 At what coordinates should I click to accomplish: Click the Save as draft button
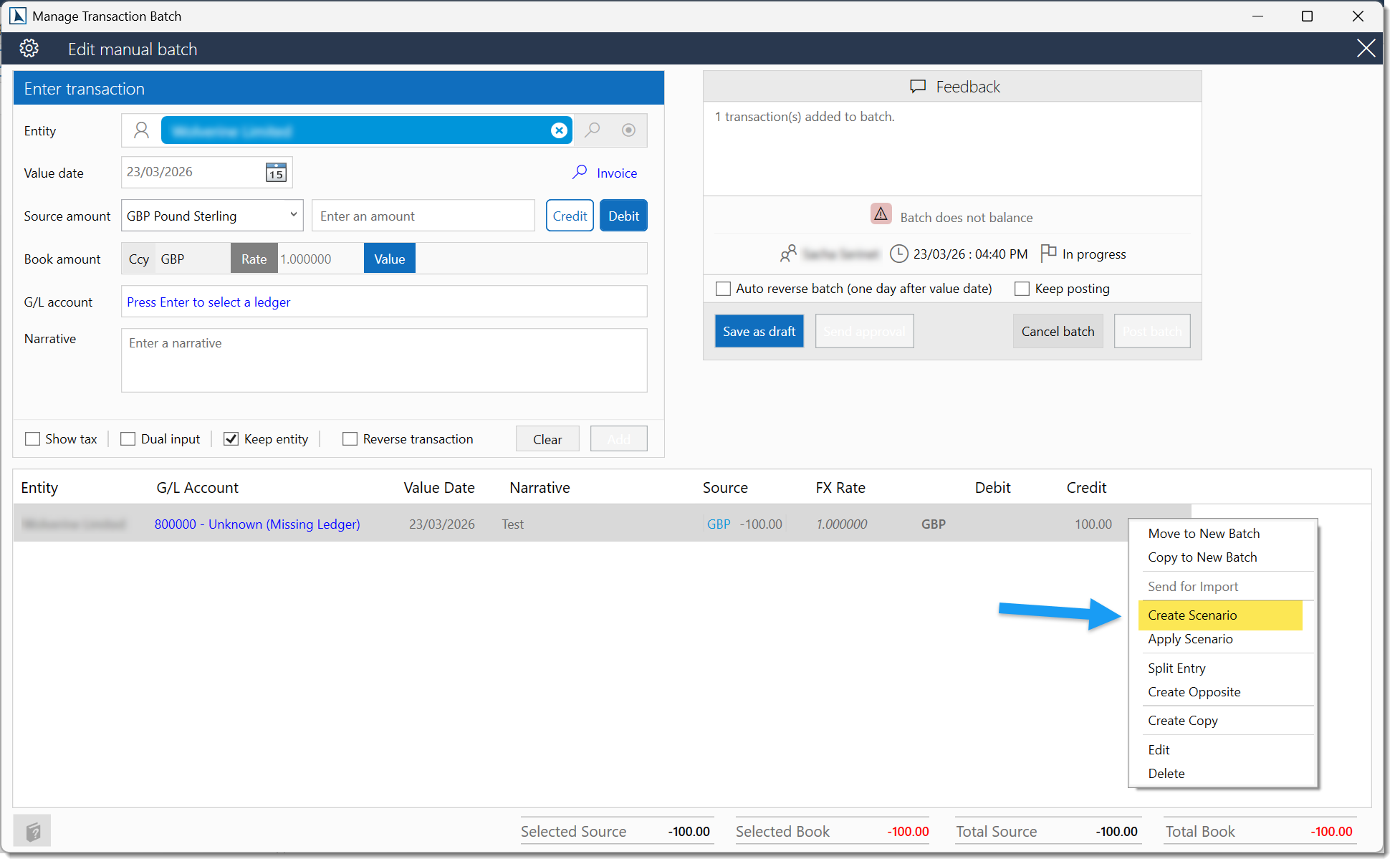759,332
